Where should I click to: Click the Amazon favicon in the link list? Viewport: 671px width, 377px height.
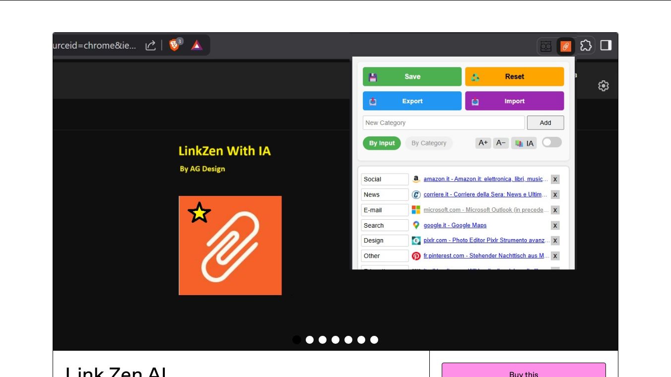(416, 179)
